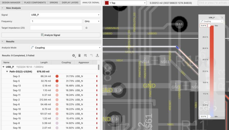
Task: Collapse the USB_P results tree node
Action: pos(3,67)
